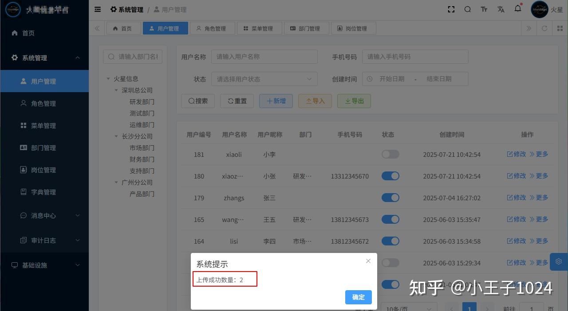Switch to the 角色管理 tab
The width and height of the screenshot is (568, 311).
212,27
